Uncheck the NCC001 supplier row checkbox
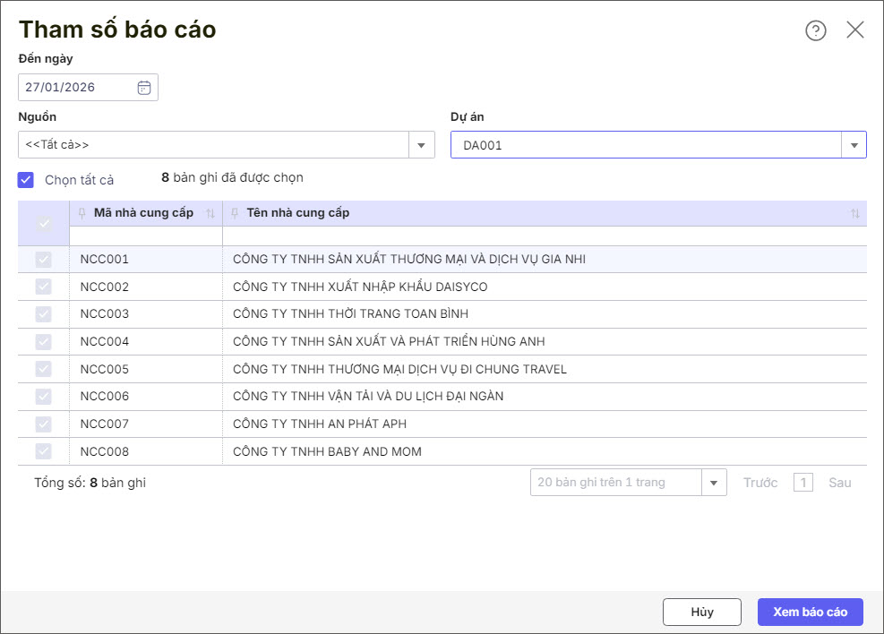Image resolution: width=884 pixels, height=634 pixels. tap(43, 260)
